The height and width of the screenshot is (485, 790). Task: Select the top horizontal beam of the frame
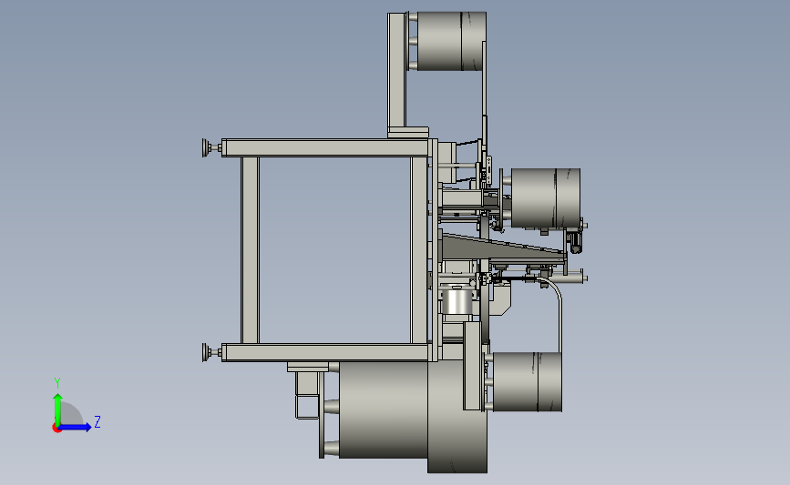click(x=325, y=148)
